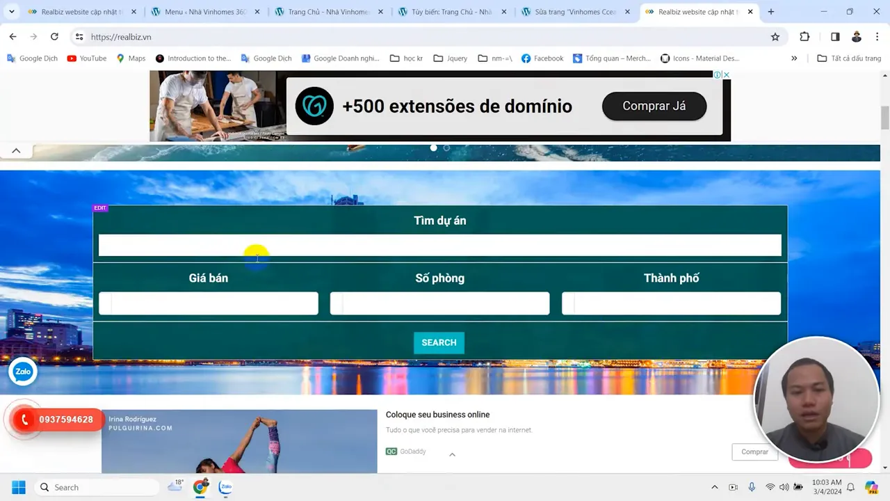
Task: Select the first slider dot indicator
Action: point(434,148)
